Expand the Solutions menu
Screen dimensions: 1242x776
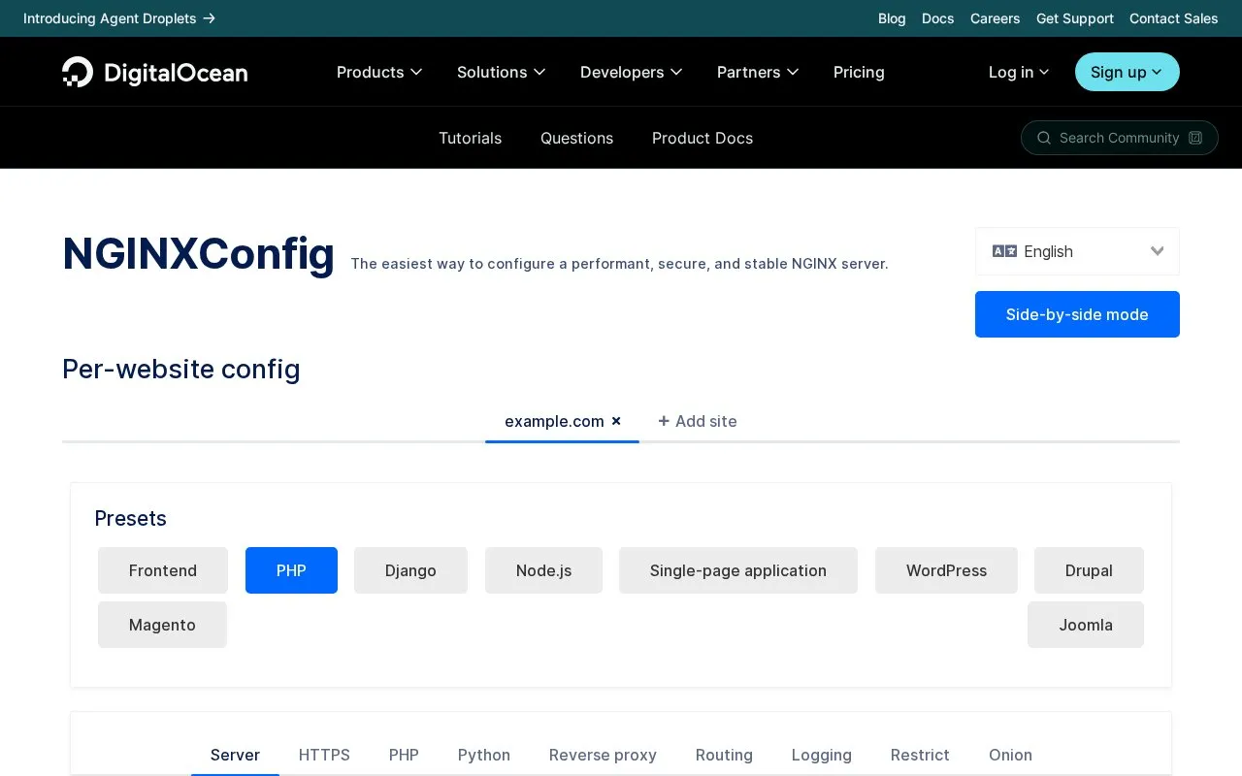pyautogui.click(x=502, y=72)
